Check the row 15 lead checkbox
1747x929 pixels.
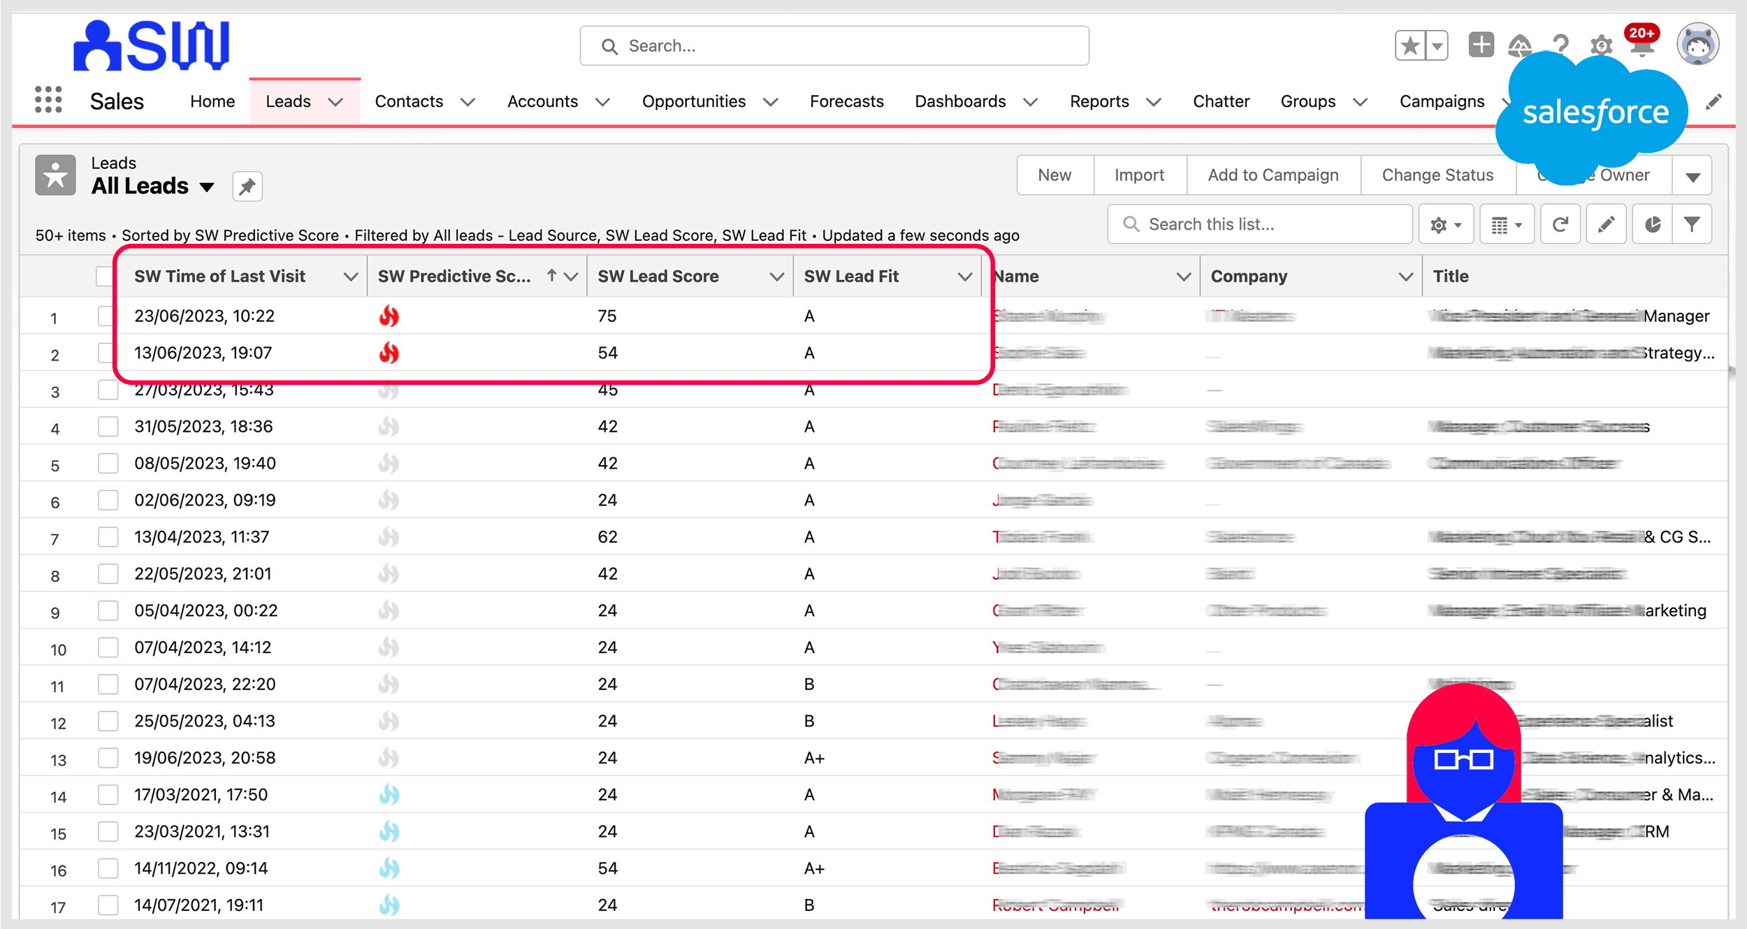108,831
